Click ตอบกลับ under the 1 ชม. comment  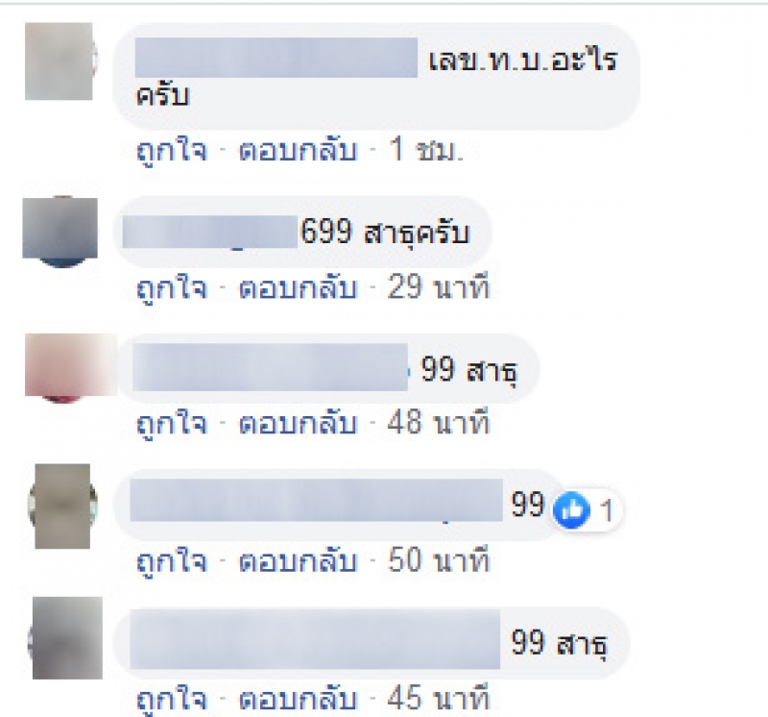(x=298, y=149)
